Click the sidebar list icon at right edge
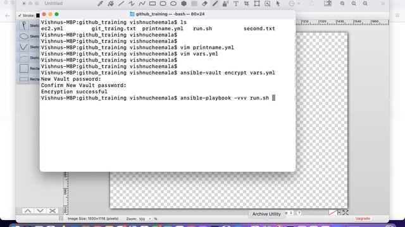405x227 pixels. 397,16
